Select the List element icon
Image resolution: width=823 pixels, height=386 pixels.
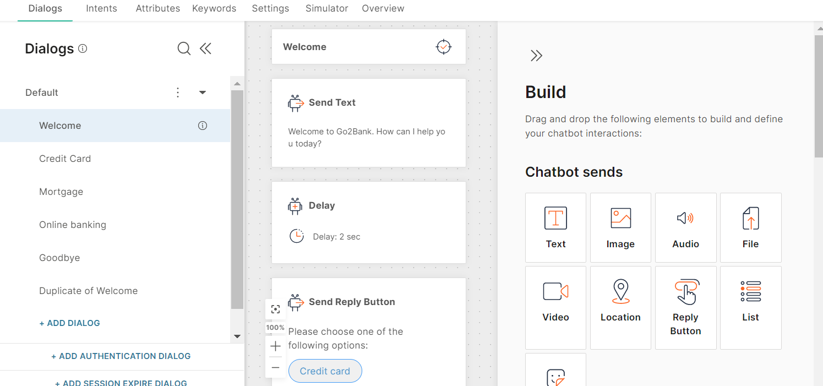750,291
